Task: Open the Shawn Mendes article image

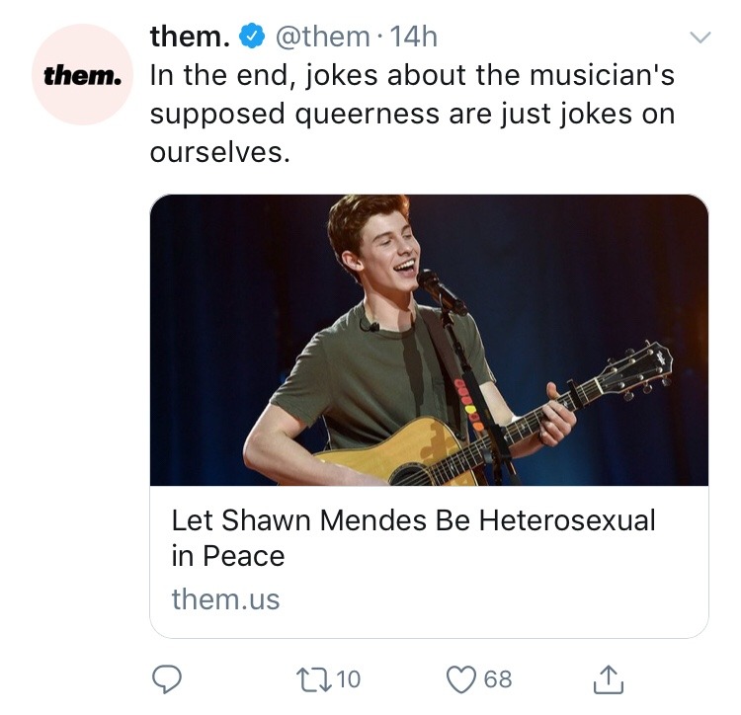Action: pyautogui.click(x=429, y=339)
